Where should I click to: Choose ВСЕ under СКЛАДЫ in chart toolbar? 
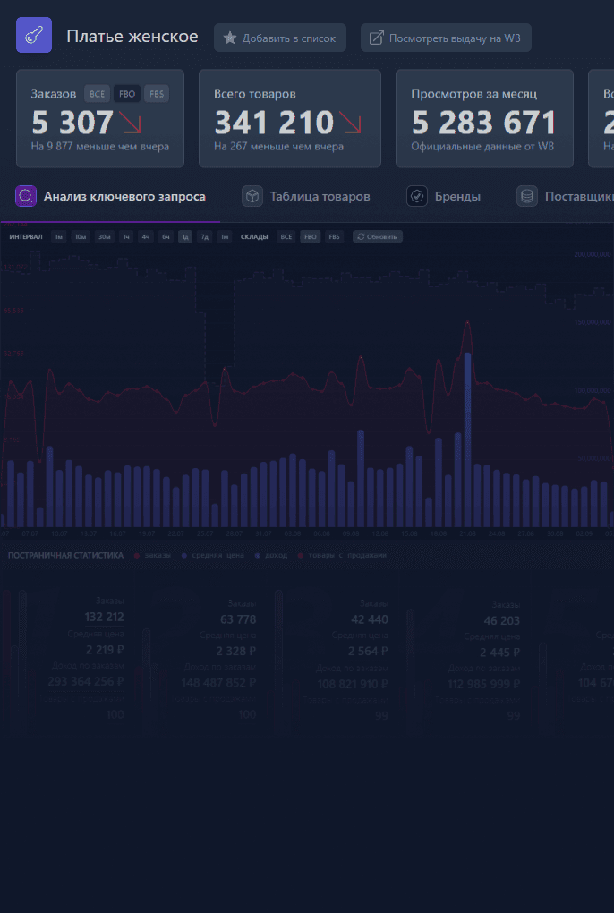(x=286, y=236)
